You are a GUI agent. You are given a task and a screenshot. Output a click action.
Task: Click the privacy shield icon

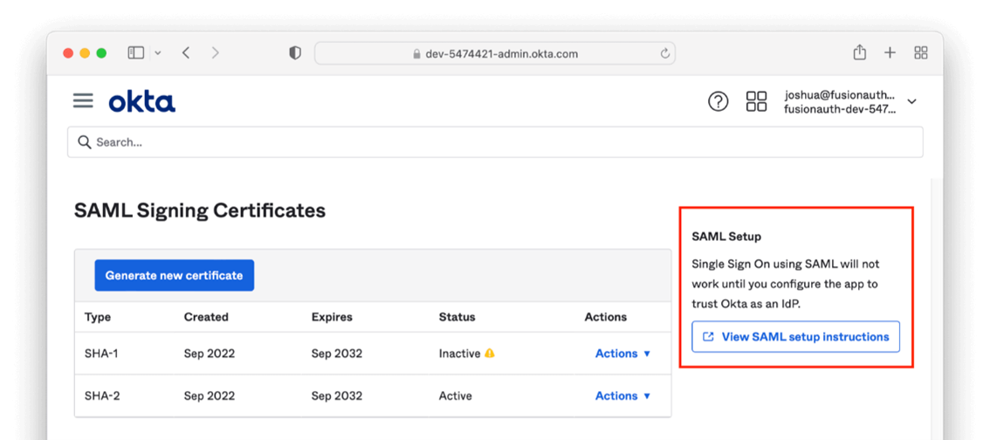pyautogui.click(x=295, y=53)
